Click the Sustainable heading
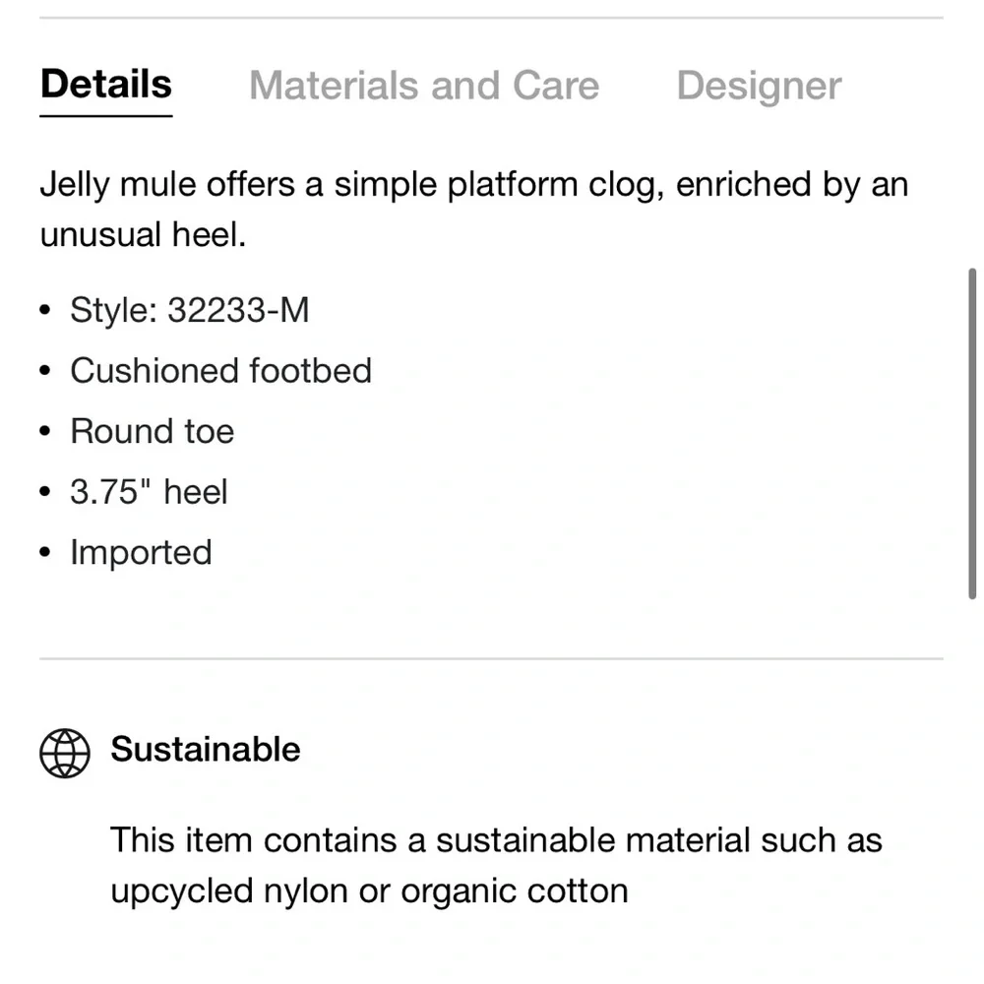The height and width of the screenshot is (984, 984). (206, 749)
